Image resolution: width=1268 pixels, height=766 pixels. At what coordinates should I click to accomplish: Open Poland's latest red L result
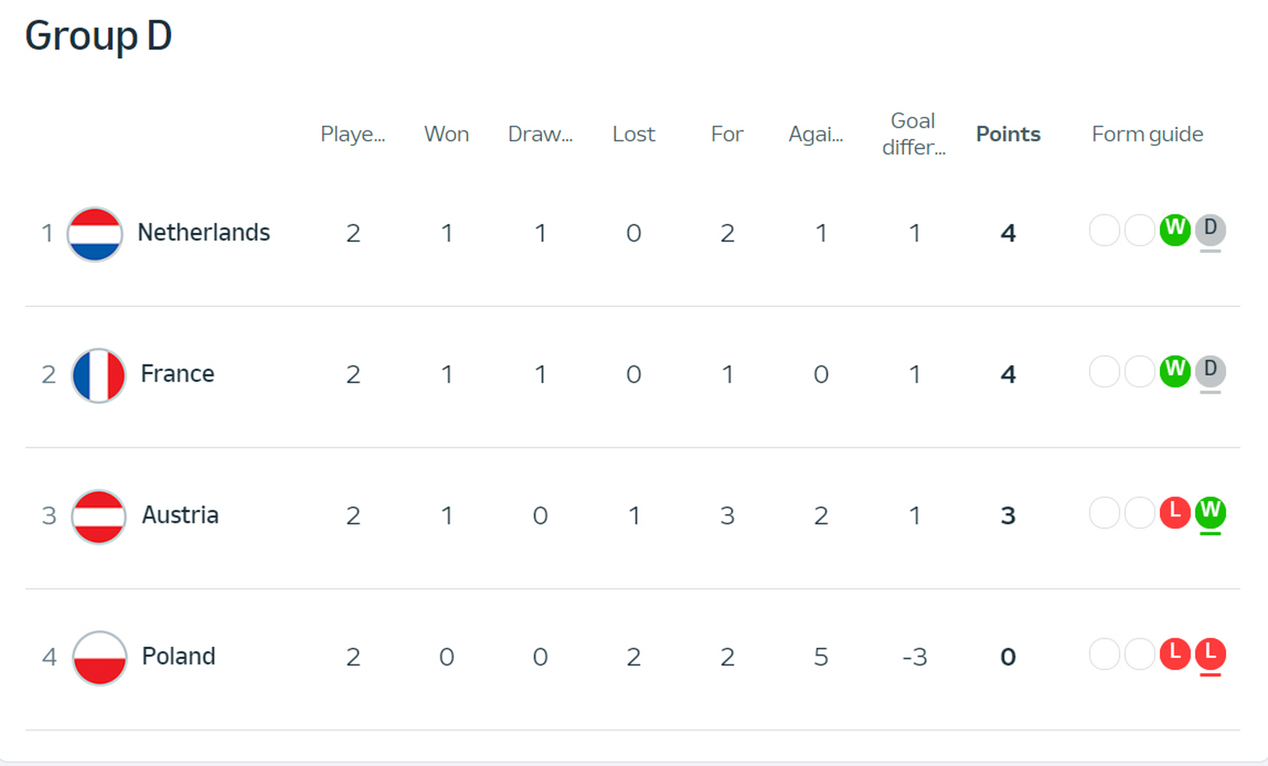click(1210, 654)
